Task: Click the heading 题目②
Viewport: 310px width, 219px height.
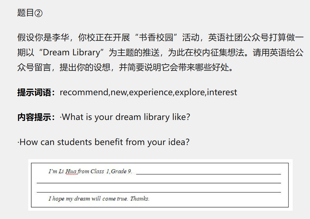Action: 30,13
